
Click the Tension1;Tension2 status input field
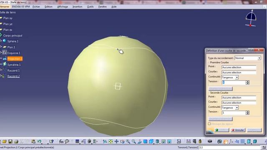(x=229, y=147)
